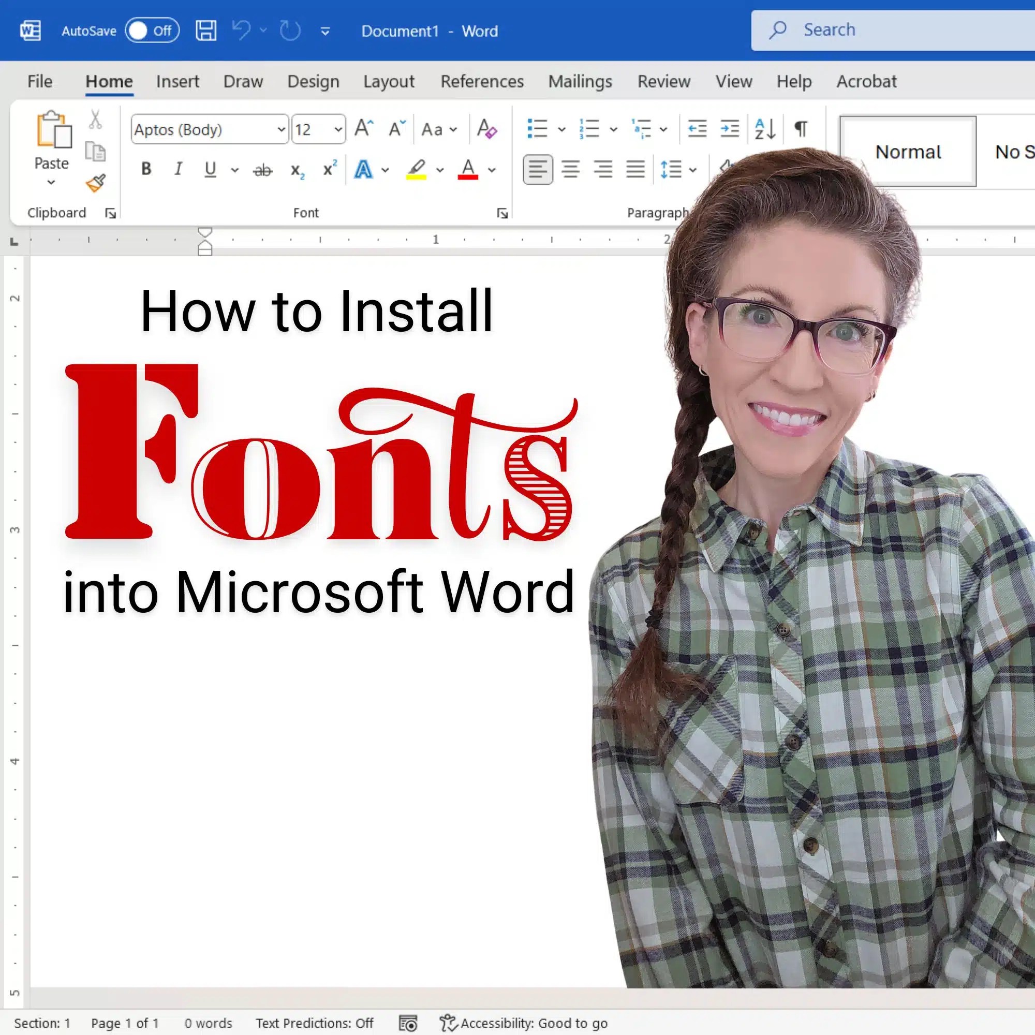Center the paragraph text

pos(570,170)
